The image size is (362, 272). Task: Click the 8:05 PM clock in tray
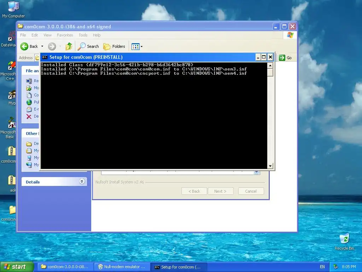pyautogui.click(x=349, y=267)
